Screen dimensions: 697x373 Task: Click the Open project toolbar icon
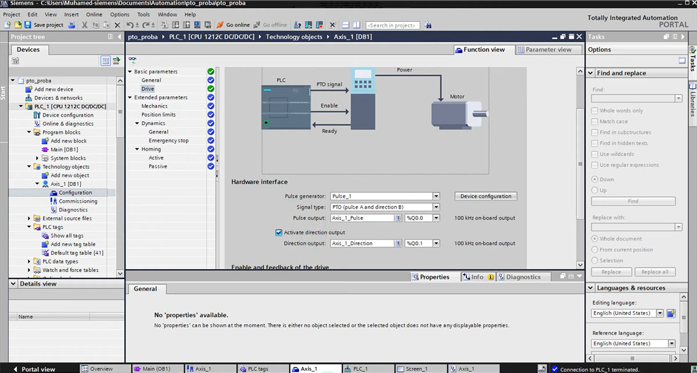click(x=17, y=25)
